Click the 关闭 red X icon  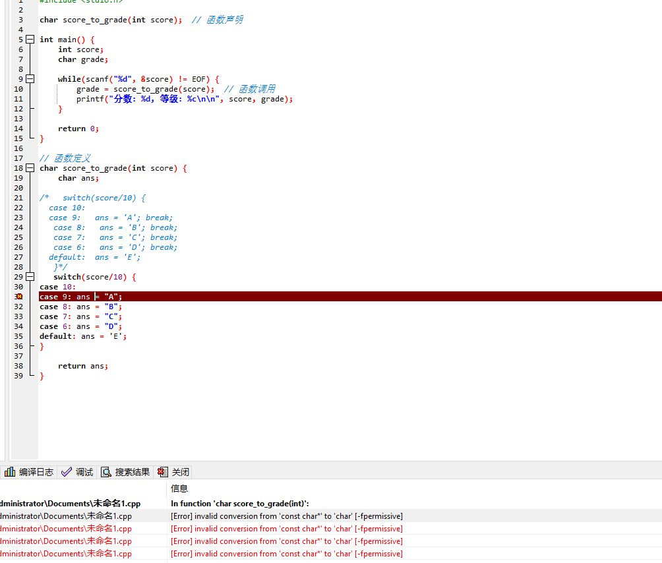tap(163, 472)
